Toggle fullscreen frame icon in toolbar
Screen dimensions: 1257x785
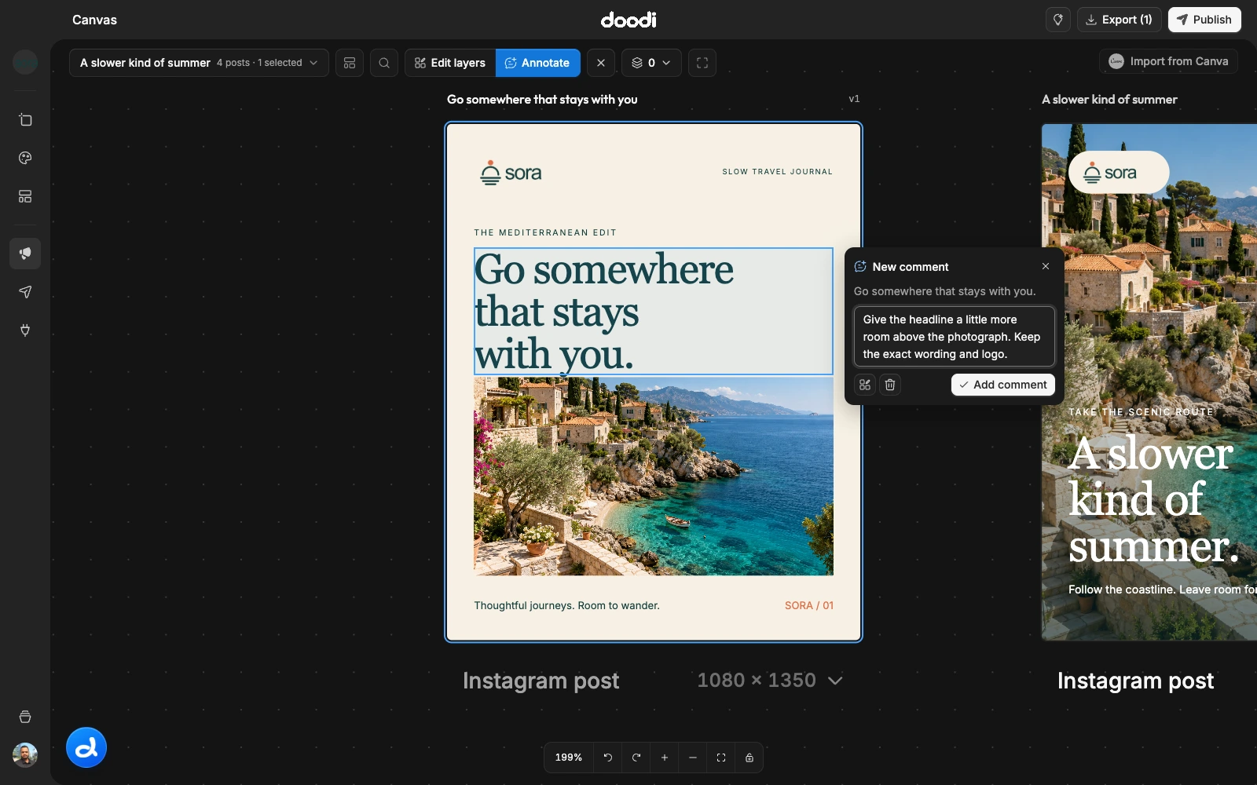pyautogui.click(x=702, y=63)
